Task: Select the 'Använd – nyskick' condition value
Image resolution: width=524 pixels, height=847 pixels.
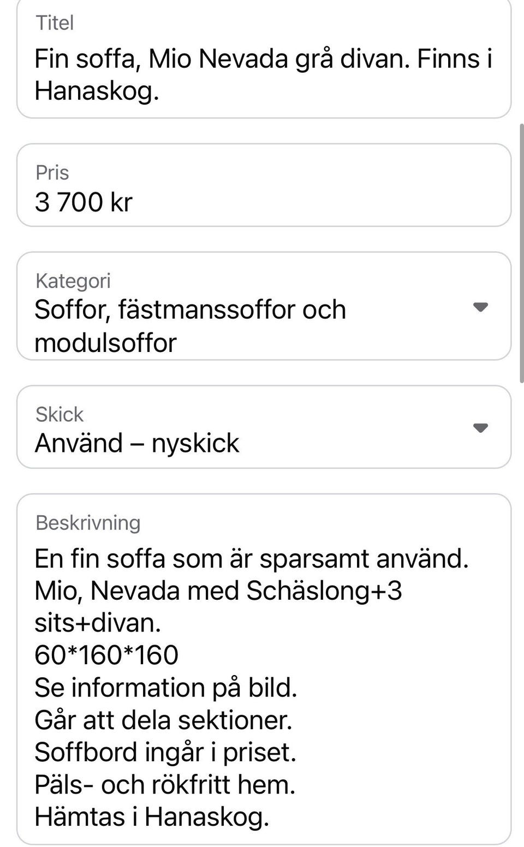Action: 137,443
